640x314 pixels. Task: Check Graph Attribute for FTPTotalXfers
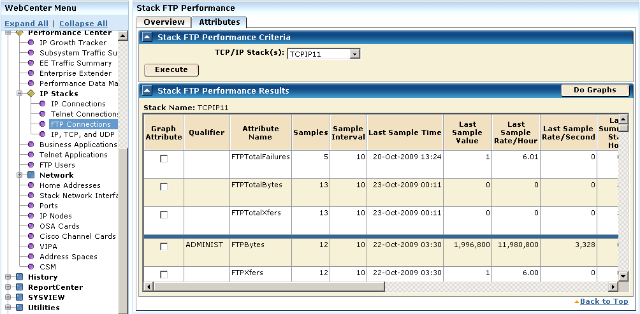point(164,215)
